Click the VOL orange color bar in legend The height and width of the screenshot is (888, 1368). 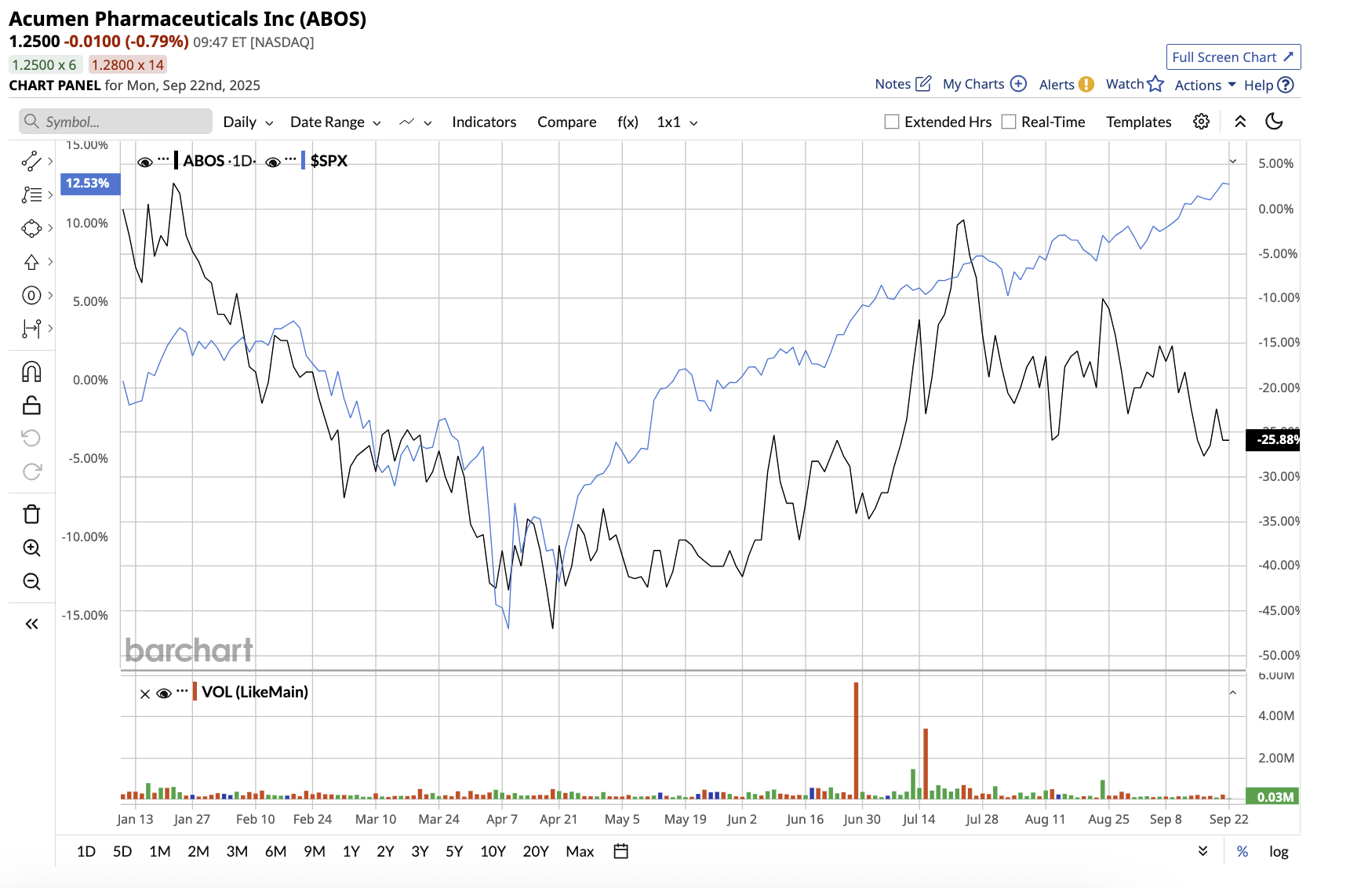pos(195,692)
